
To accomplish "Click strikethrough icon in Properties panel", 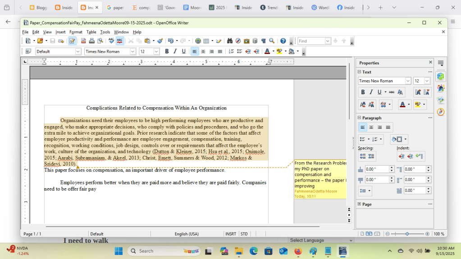I will (391, 92).
